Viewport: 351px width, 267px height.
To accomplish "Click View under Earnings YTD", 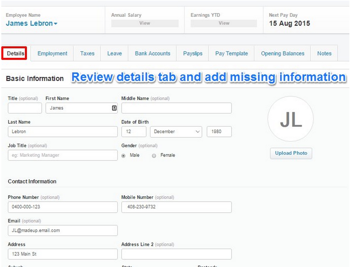I will click(224, 23).
